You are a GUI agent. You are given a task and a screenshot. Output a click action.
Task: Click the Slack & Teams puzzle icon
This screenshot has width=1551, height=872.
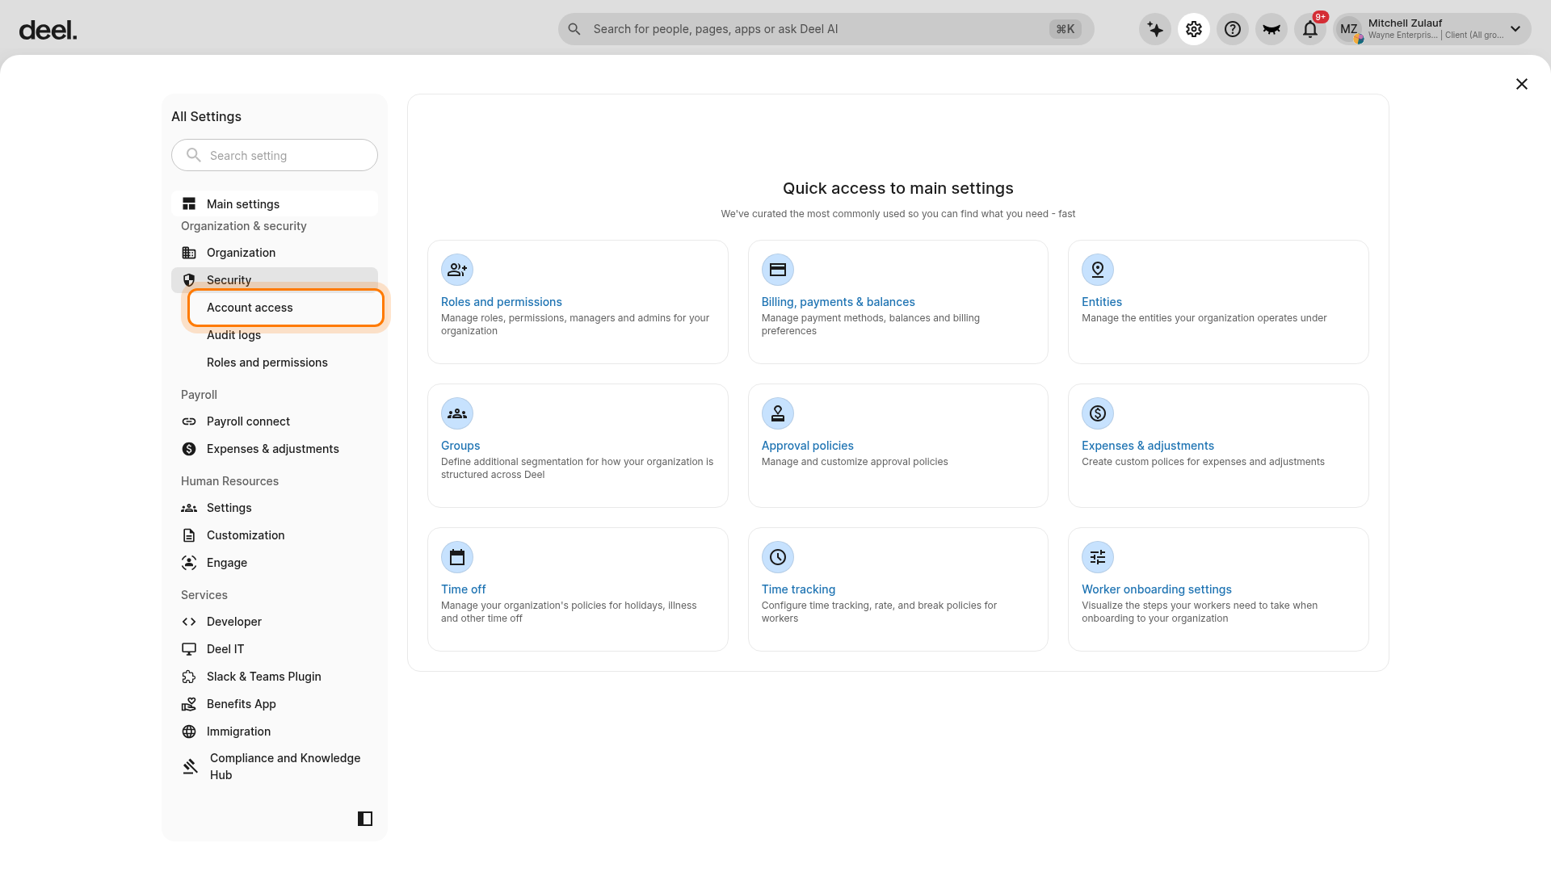point(189,677)
